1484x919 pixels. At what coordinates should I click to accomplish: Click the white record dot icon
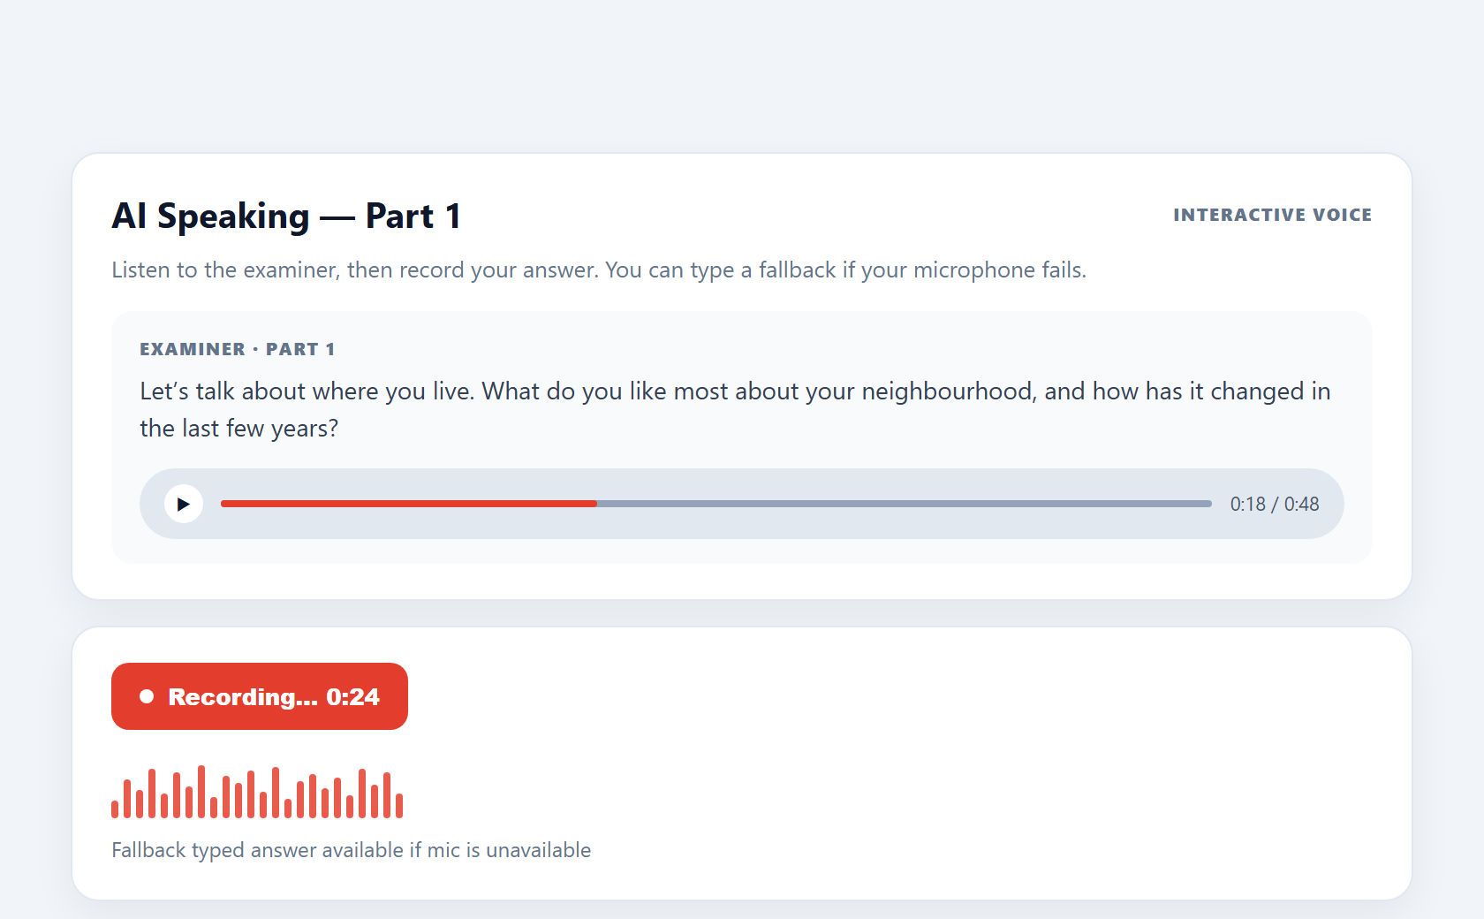point(147,696)
